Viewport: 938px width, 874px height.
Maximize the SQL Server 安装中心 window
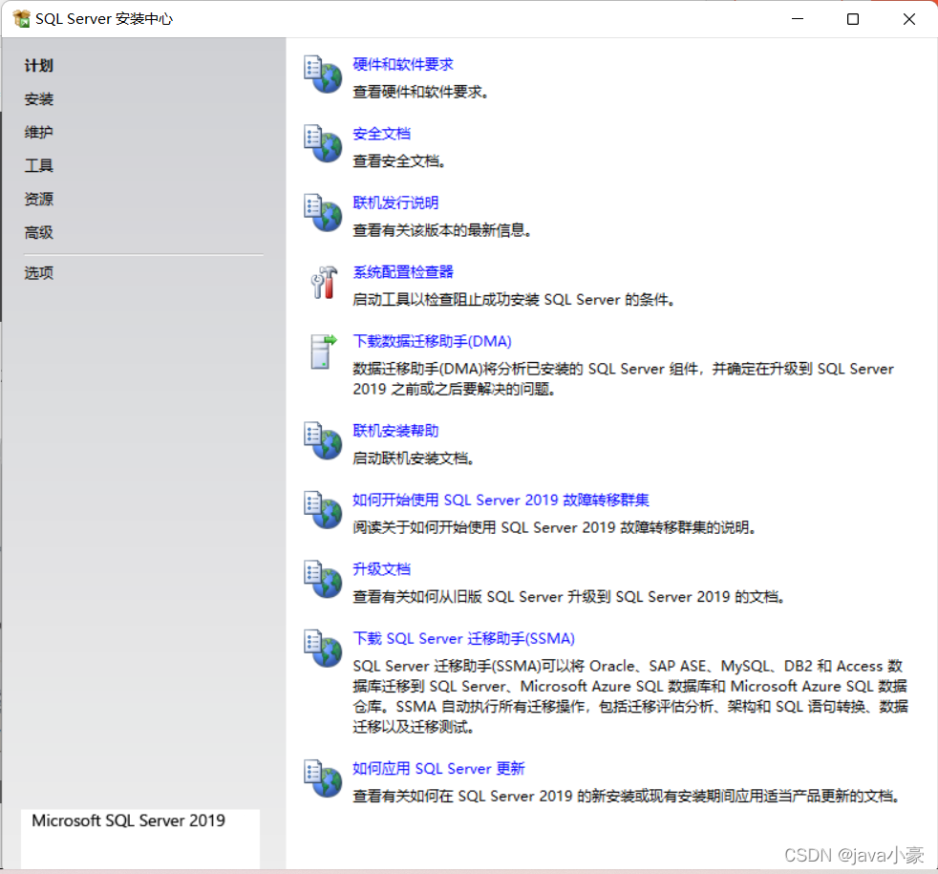853,19
